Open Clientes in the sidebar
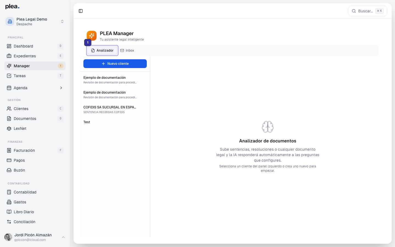The image size is (395, 247). pos(35,109)
